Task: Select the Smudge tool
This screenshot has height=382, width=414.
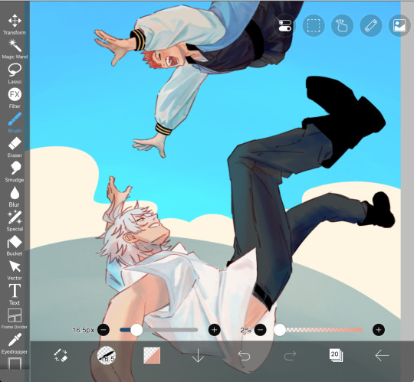Action: (x=15, y=171)
